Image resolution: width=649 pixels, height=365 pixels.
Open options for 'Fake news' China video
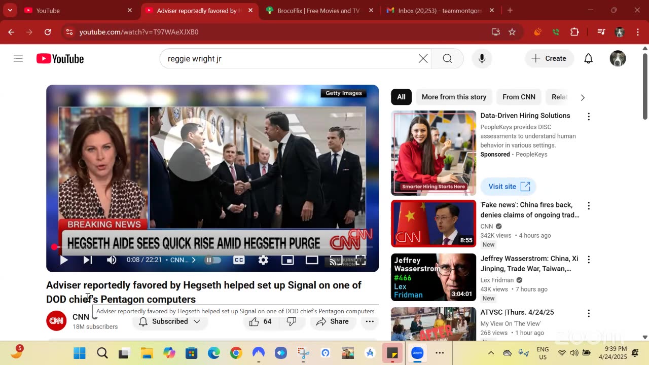[589, 206]
